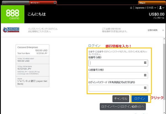The width and height of the screenshot is (166, 114).
Task: Switch to the ロビー tab
Action: tap(14, 2)
